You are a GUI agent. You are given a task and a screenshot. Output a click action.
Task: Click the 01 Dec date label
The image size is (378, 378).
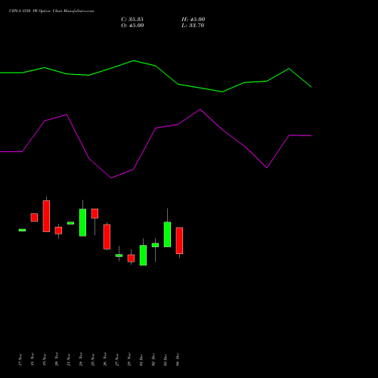141,359
